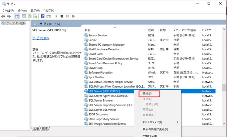Viewport: 227px width, 137px height.
Task: Click the gear icon beside SQL Server VSS Writer
Action: (86, 109)
